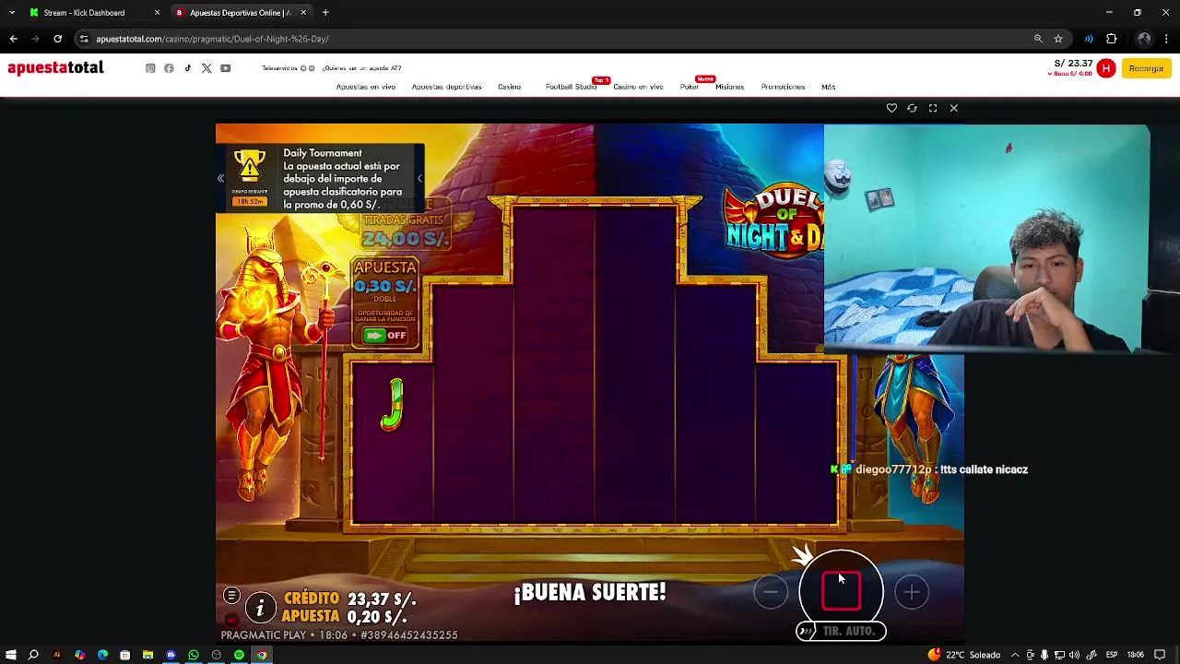Open the notification center icon

coord(1160,655)
